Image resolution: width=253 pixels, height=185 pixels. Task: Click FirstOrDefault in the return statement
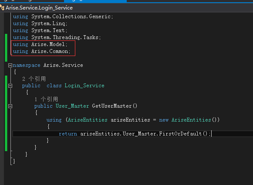coord(181,134)
